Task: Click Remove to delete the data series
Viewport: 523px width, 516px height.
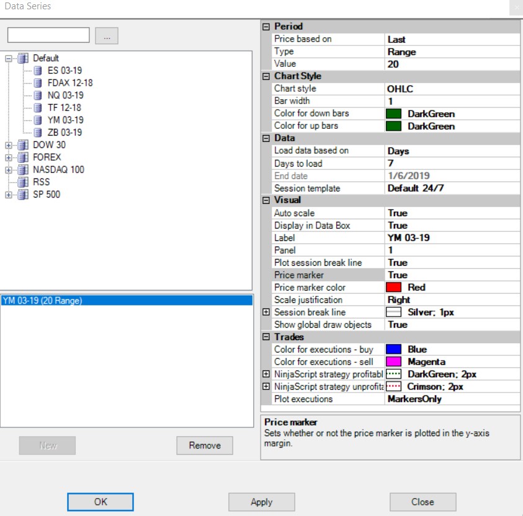Action: pyautogui.click(x=205, y=445)
